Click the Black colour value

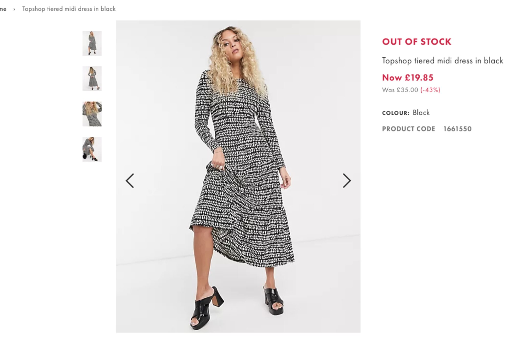[x=421, y=113]
